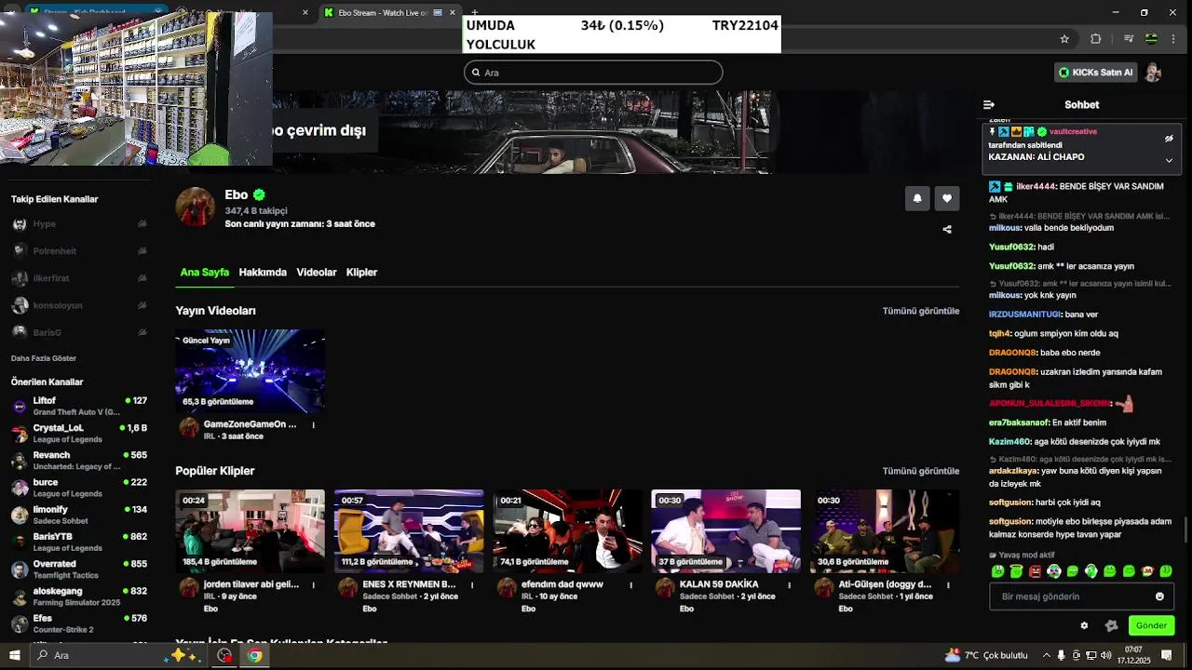Share the Ebo channel via share icon
This screenshot has width=1192, height=670.
[x=947, y=229]
